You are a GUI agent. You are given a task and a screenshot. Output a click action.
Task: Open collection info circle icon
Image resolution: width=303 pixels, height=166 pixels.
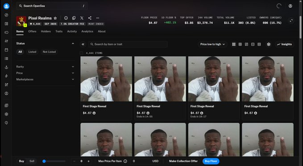(x=66, y=18)
